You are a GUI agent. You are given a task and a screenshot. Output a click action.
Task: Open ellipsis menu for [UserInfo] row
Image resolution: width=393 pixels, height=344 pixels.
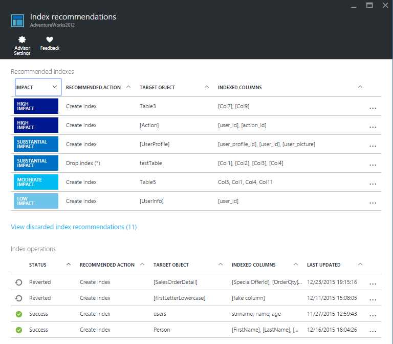pos(373,202)
